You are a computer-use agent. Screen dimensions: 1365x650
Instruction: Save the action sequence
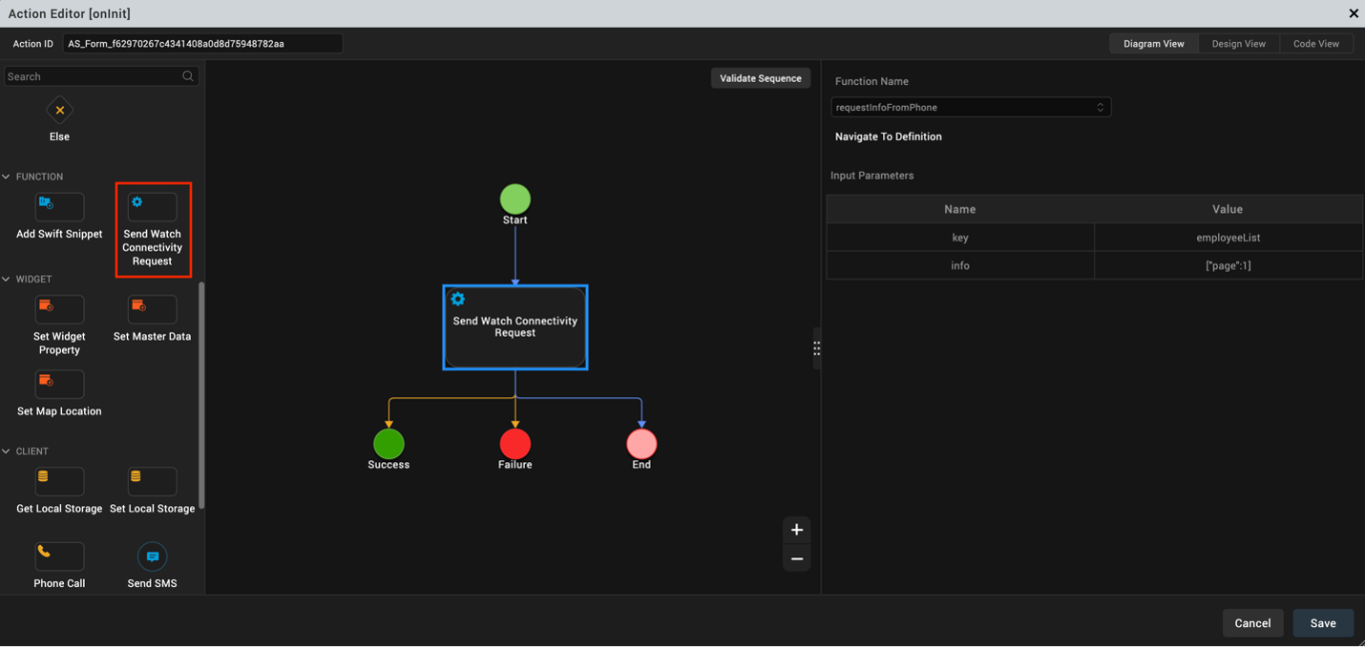click(1323, 623)
